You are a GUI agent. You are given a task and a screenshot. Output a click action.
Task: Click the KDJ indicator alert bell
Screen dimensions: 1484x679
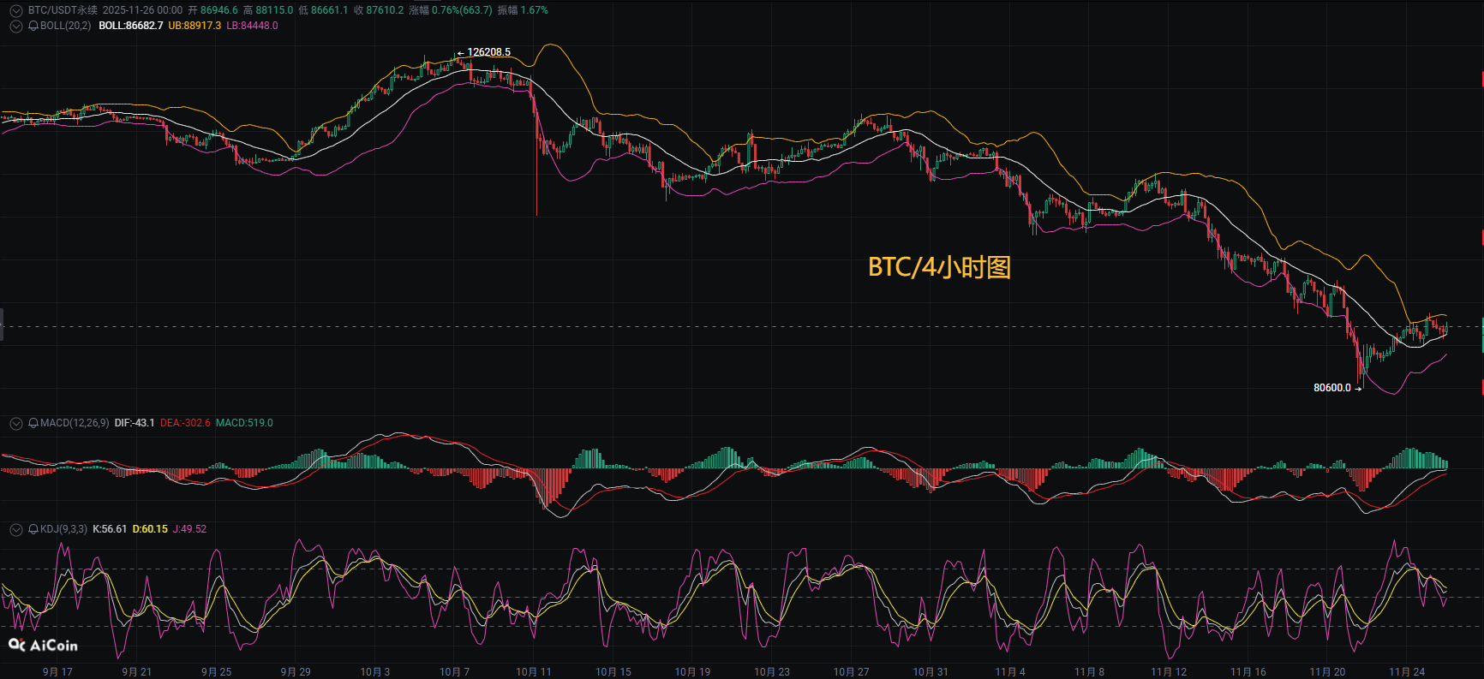pyautogui.click(x=33, y=529)
